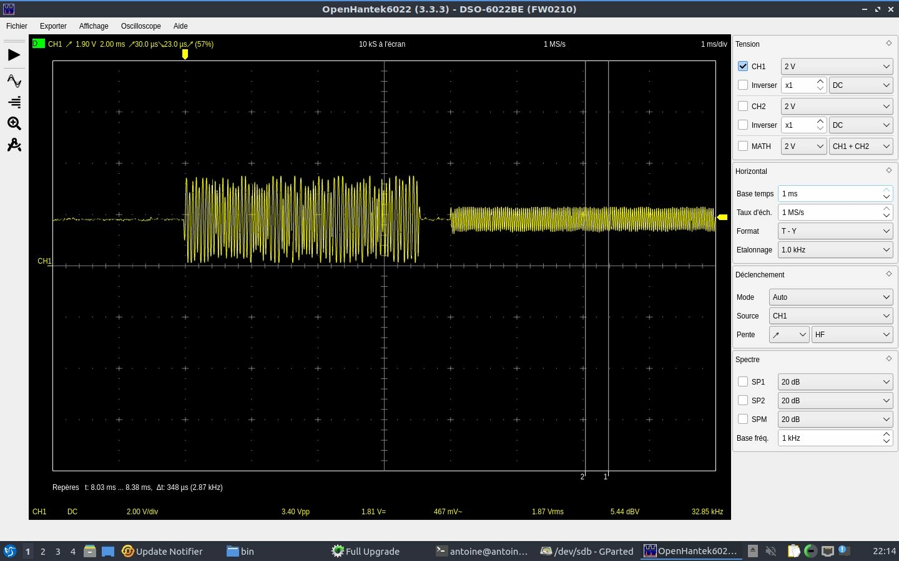899x561 pixels.
Task: Select cursor marker 1 below the graph
Action: coord(606,477)
